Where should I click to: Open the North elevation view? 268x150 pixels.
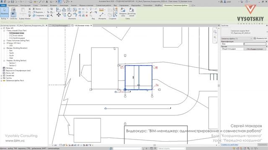click(x=11, y=53)
